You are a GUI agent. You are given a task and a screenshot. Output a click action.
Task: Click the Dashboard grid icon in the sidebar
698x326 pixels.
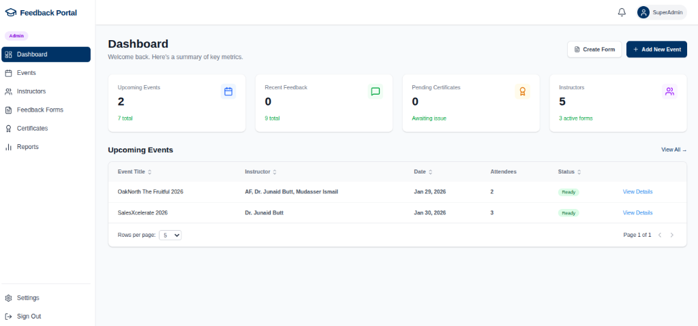(x=8, y=54)
